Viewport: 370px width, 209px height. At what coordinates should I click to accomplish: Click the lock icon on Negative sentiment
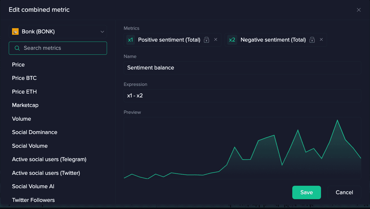pos(312,40)
